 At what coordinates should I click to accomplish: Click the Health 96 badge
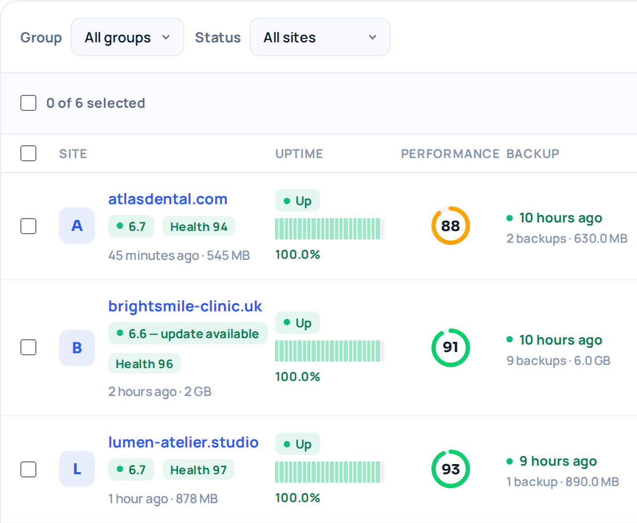[144, 363]
